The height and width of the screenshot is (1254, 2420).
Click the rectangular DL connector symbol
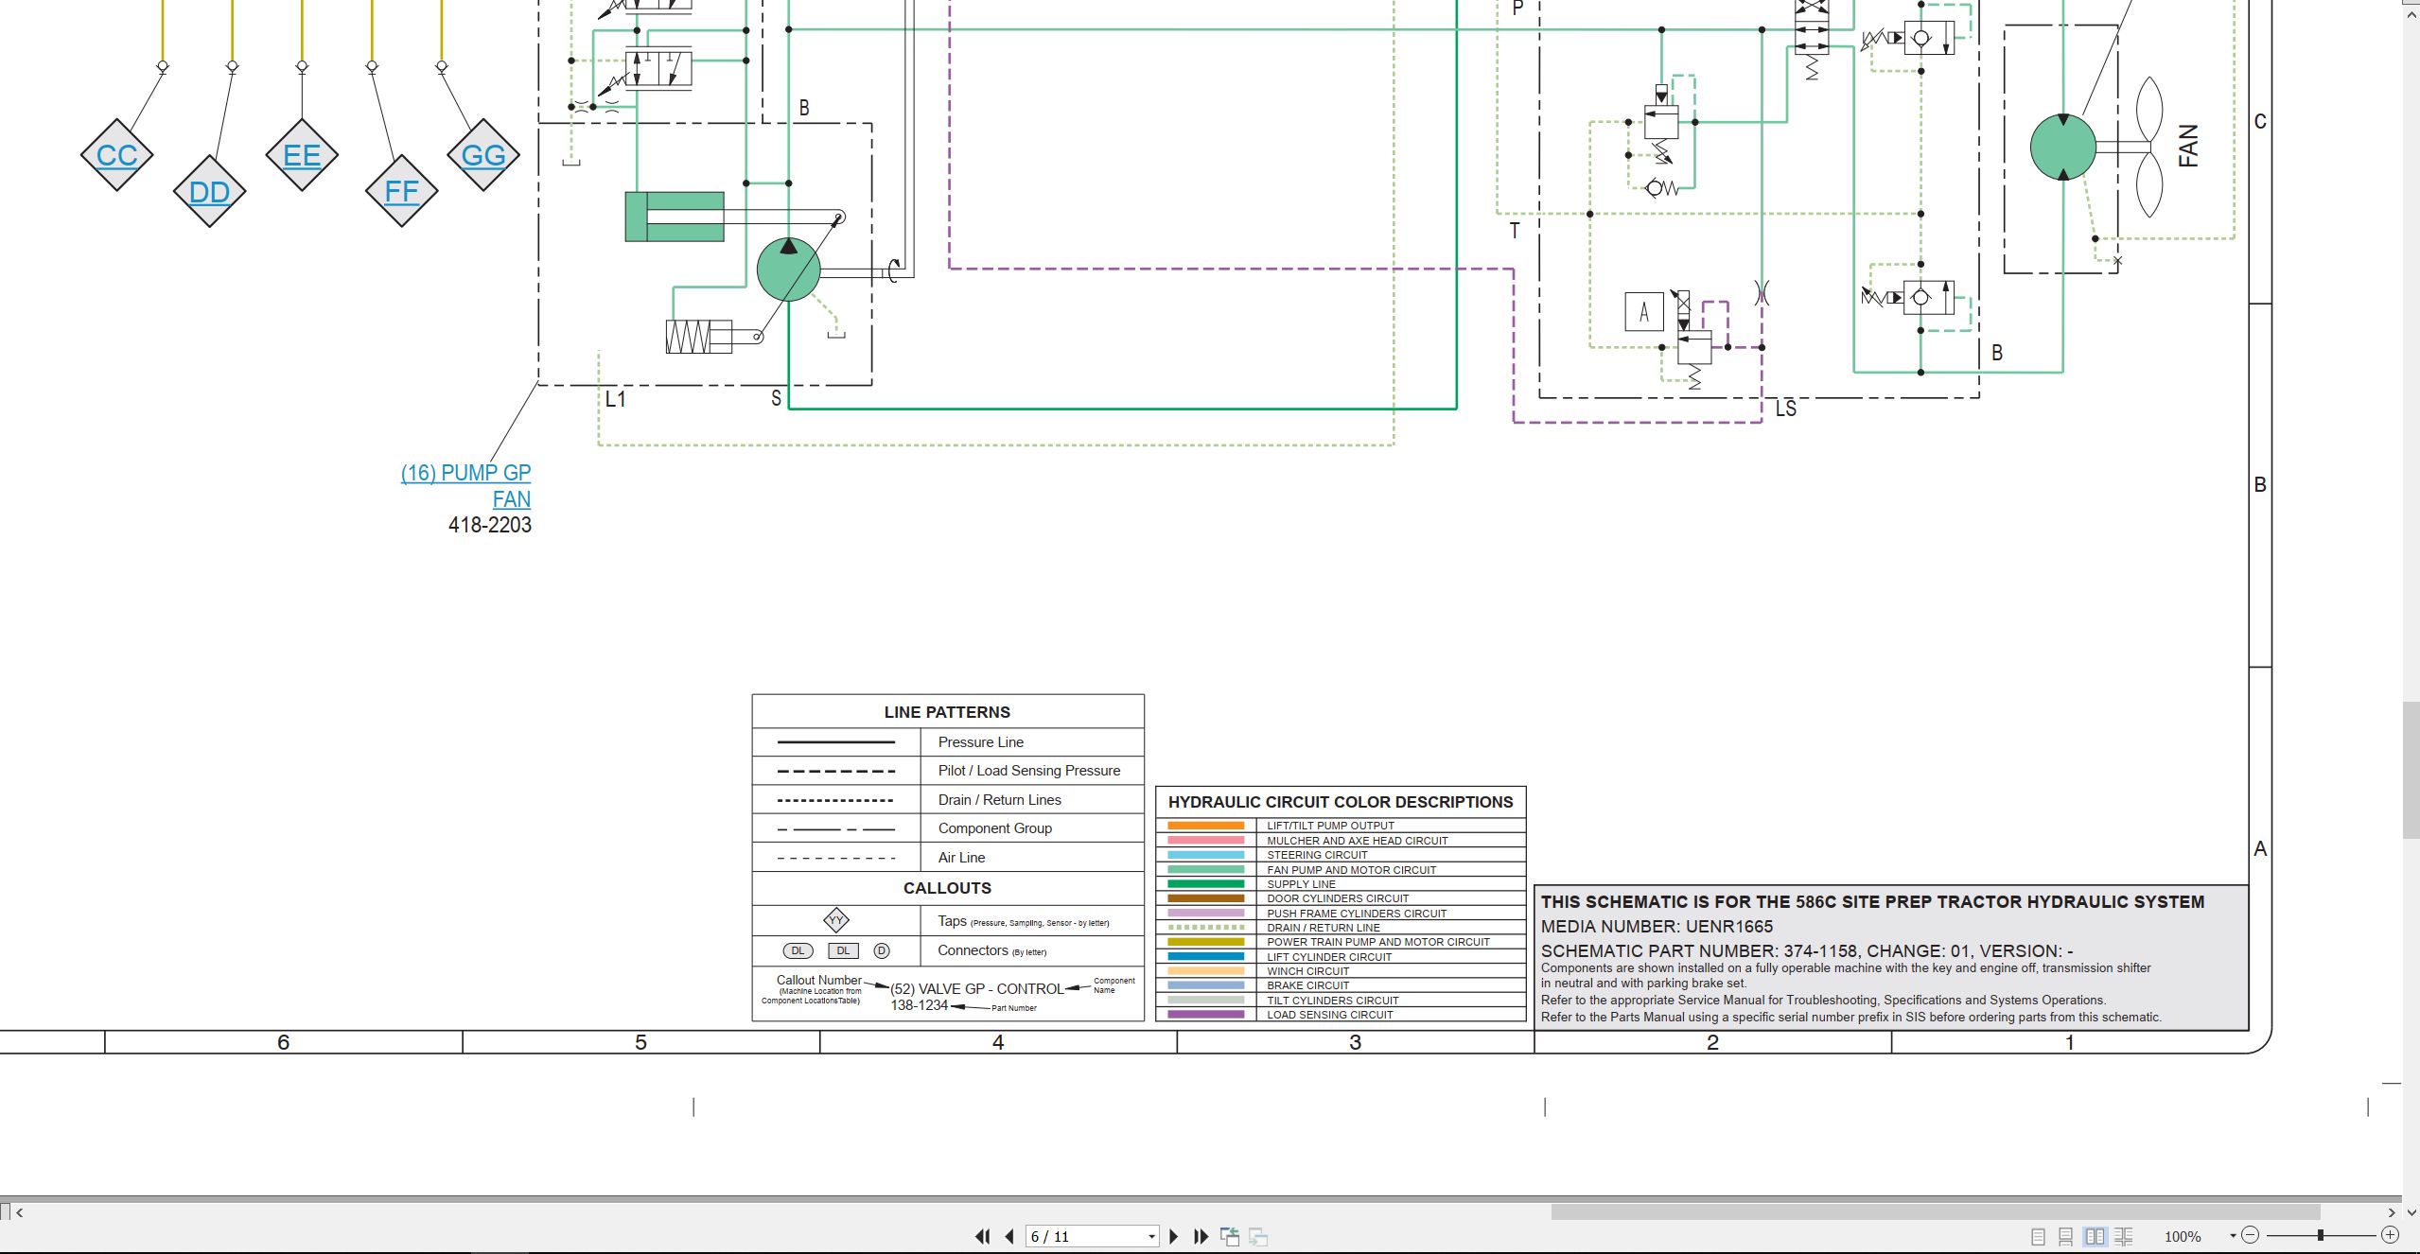point(843,950)
